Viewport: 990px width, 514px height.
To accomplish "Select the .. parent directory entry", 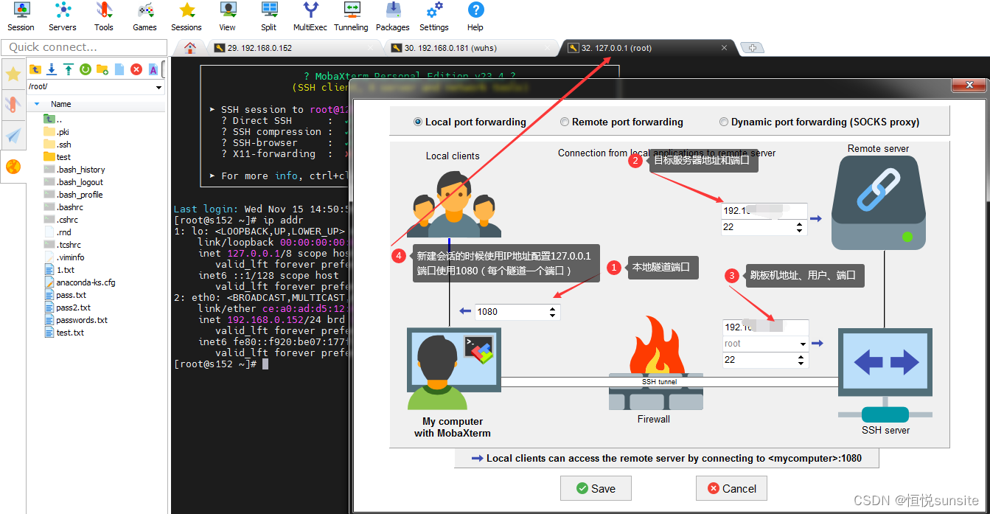I will coord(54,119).
